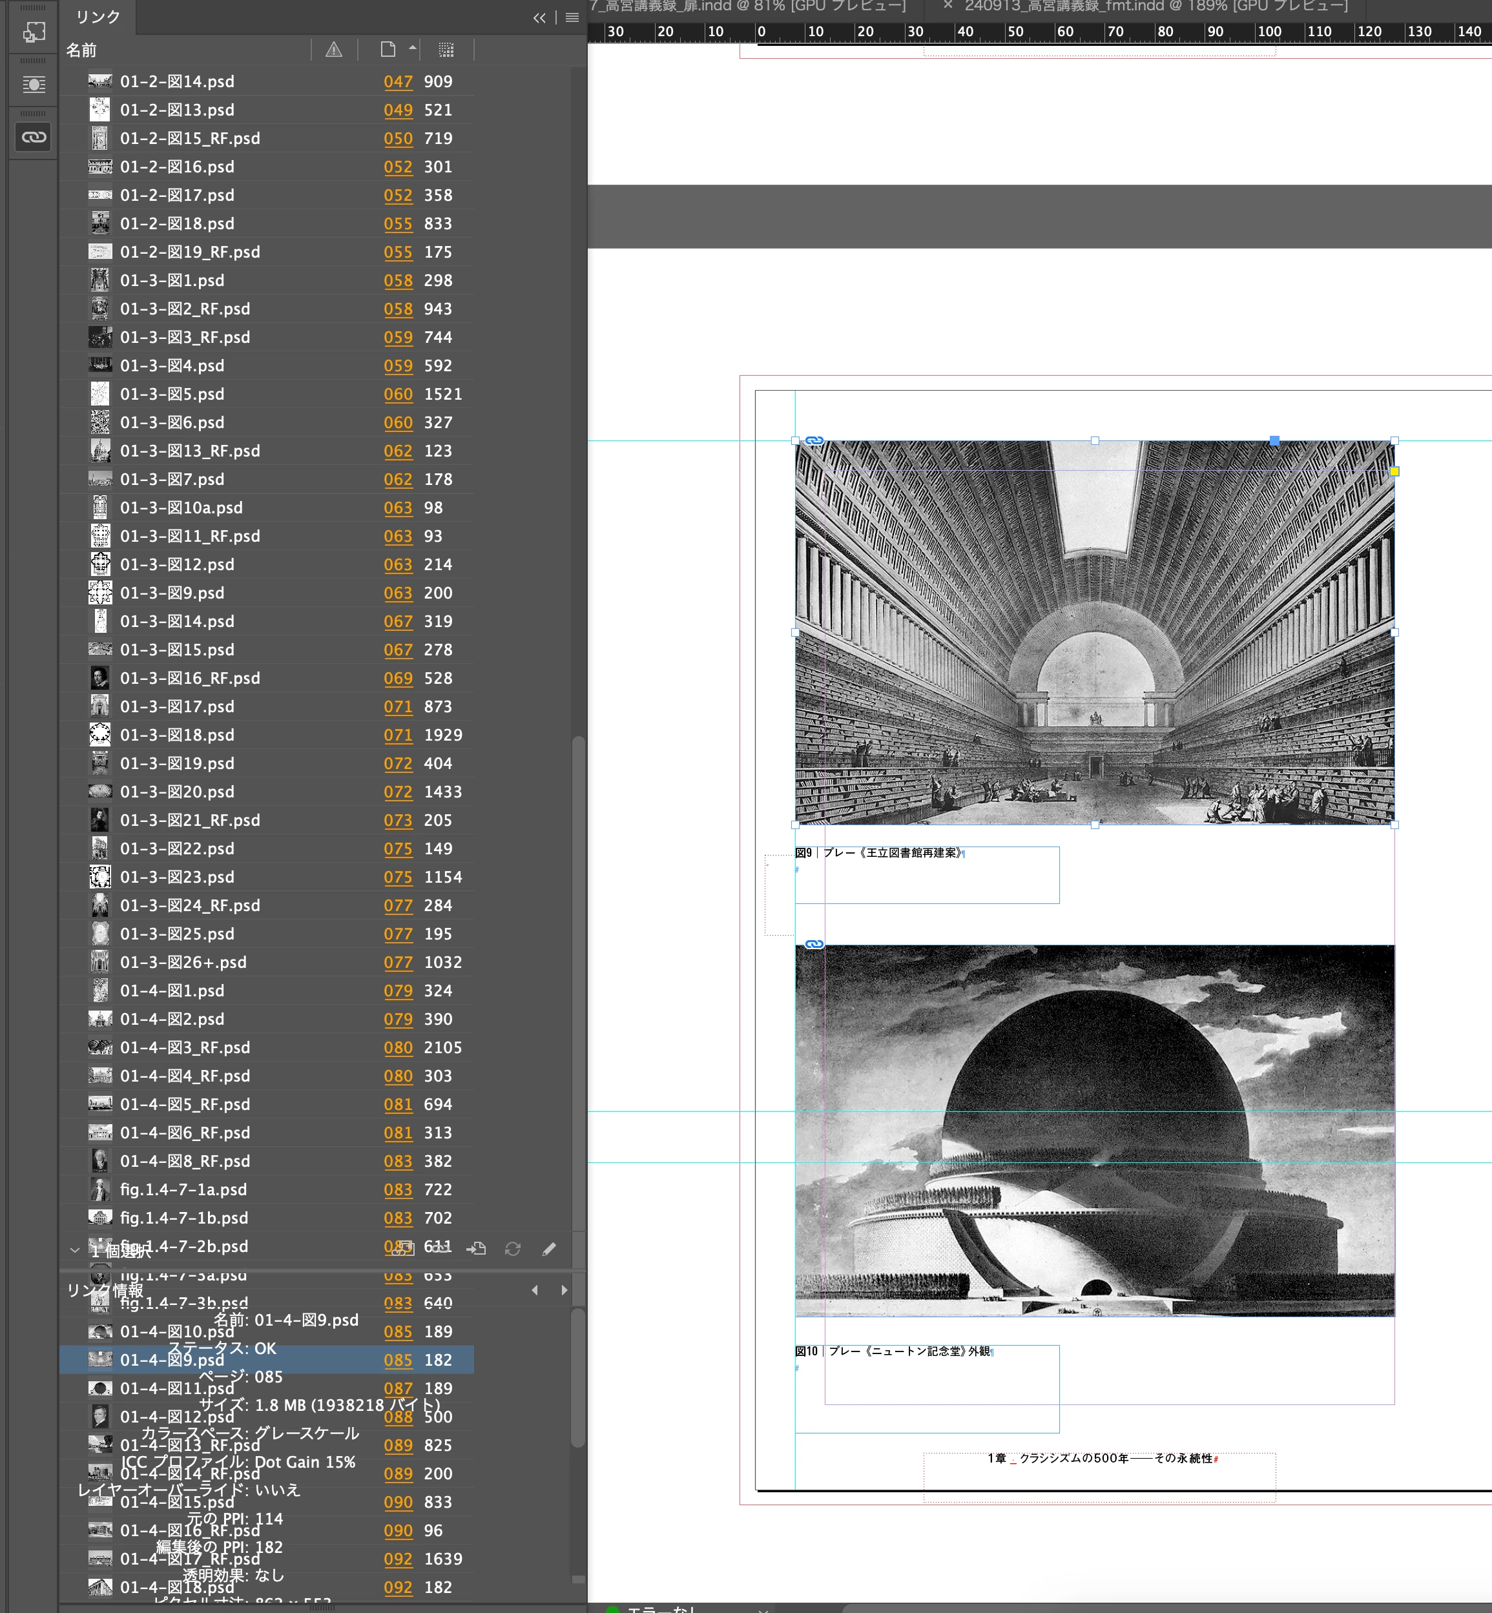Select the リンク panel tab
Screen dimensions: 1492x1613
[98, 17]
